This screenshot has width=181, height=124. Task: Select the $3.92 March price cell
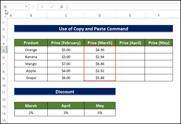click(100, 71)
